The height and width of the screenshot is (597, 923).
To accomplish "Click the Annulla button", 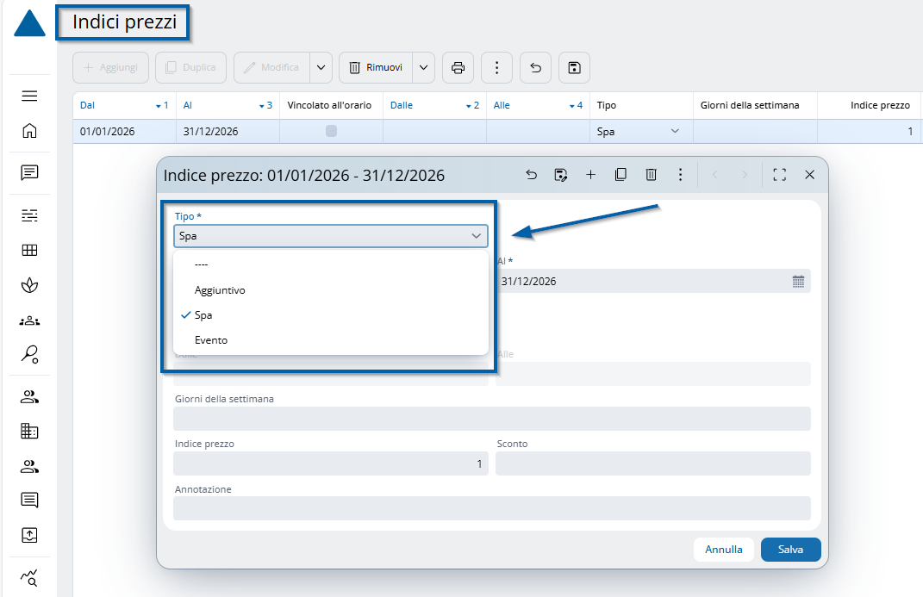I will 723,550.
